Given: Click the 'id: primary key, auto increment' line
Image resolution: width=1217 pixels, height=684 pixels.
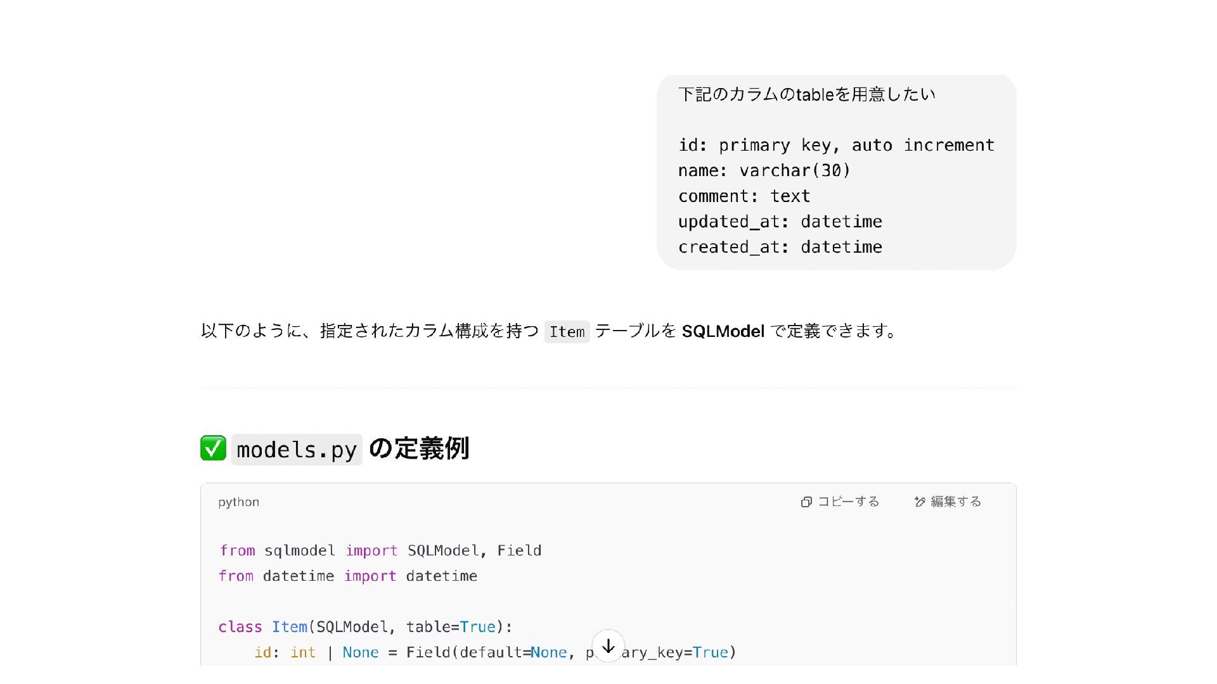Looking at the screenshot, I should coord(835,145).
